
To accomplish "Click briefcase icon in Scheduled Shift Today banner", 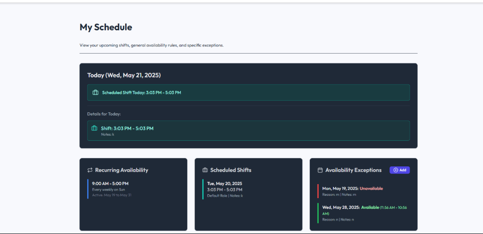I will click(x=95, y=92).
